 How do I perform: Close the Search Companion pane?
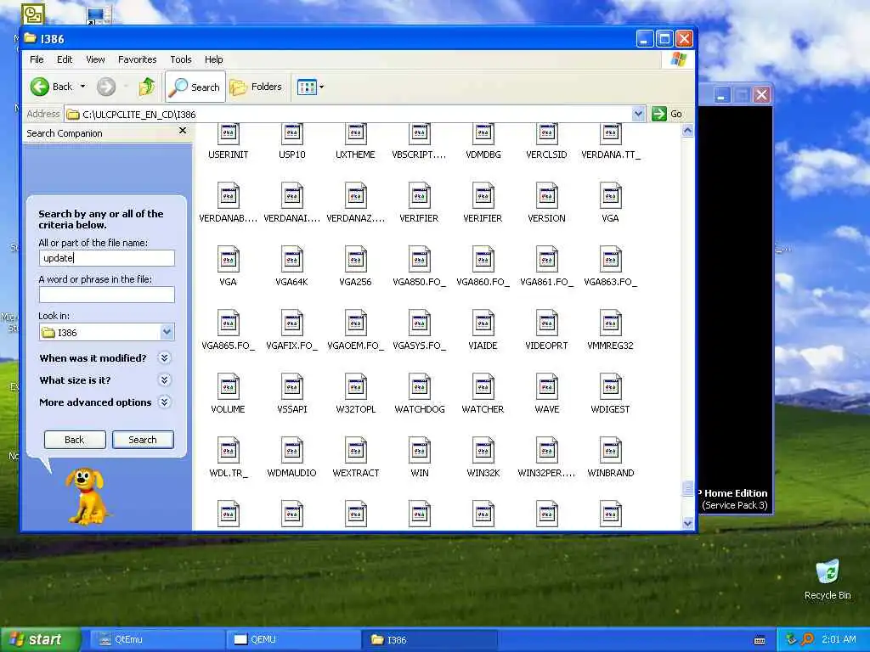183,130
